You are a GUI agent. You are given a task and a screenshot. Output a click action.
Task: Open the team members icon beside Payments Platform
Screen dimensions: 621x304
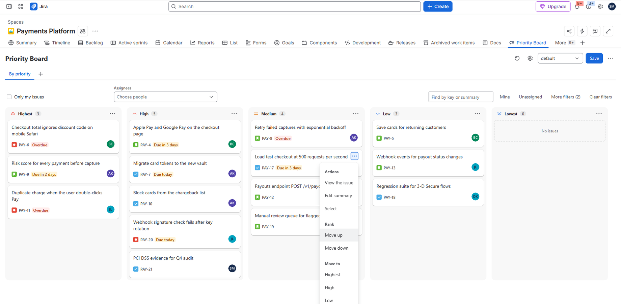point(83,31)
